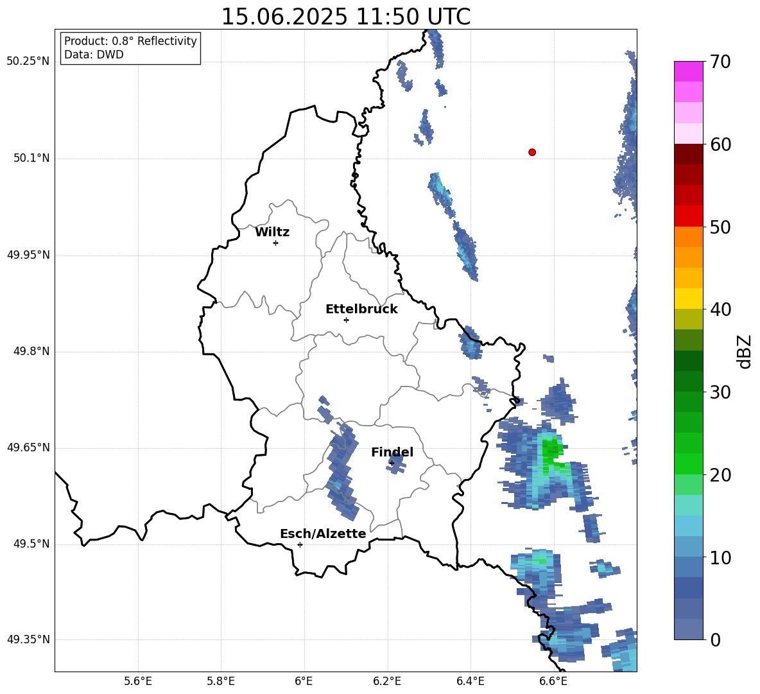Click the 49.5°N latitude label
760x694 pixels.
31,544
